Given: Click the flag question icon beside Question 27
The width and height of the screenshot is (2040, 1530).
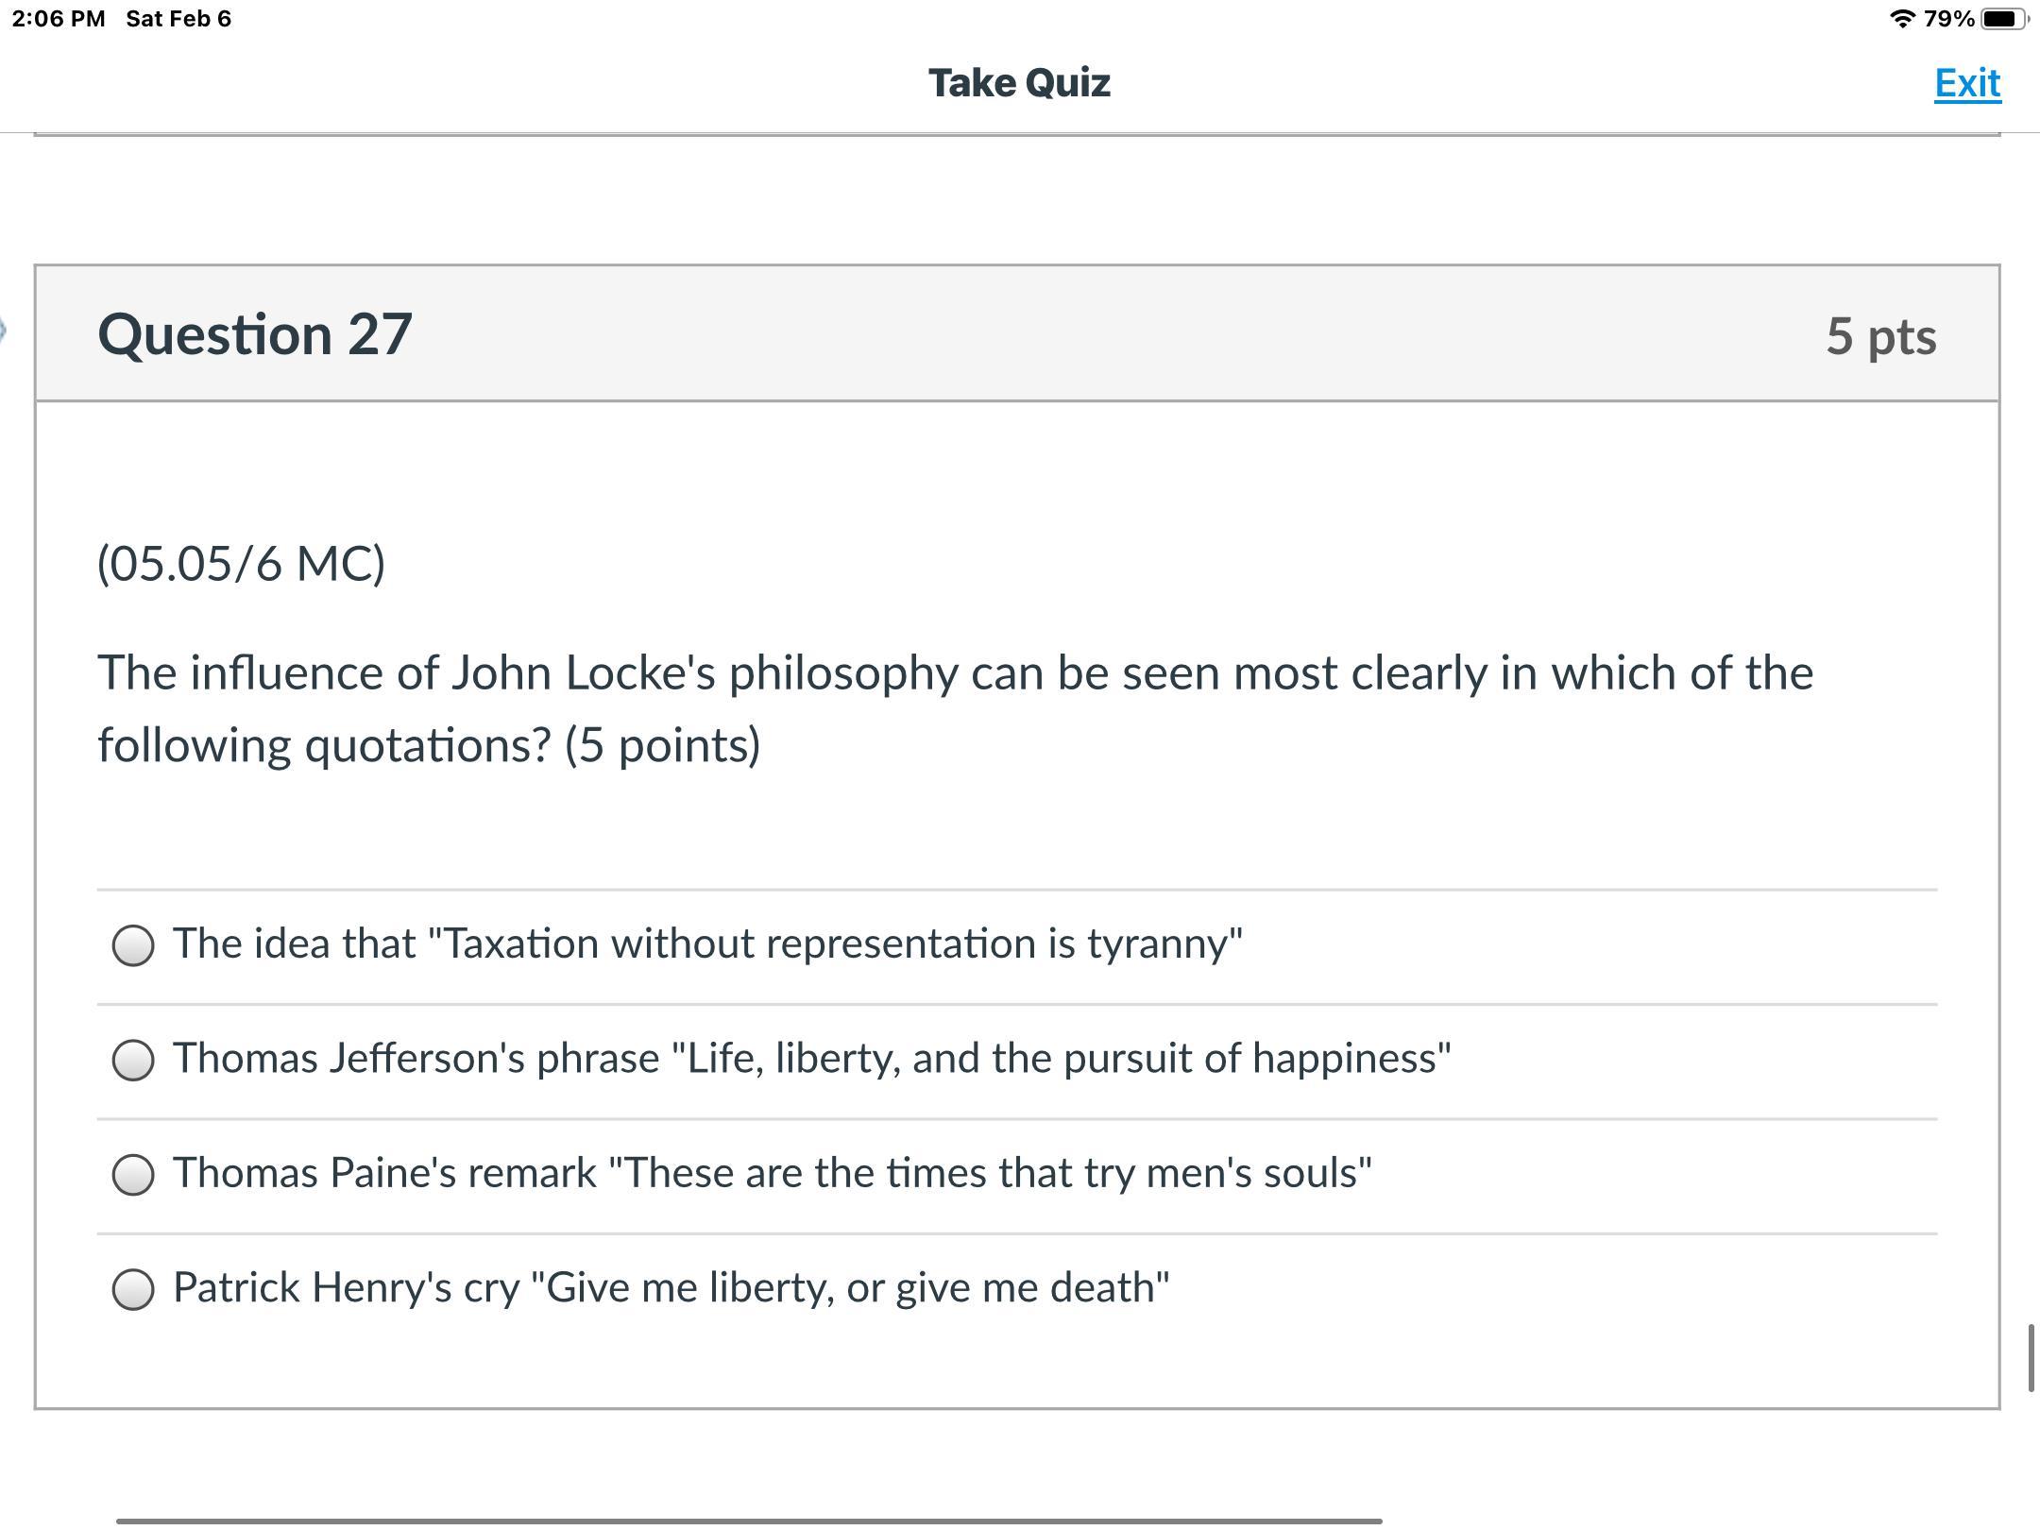Looking at the screenshot, I should pyautogui.click(x=3, y=331).
